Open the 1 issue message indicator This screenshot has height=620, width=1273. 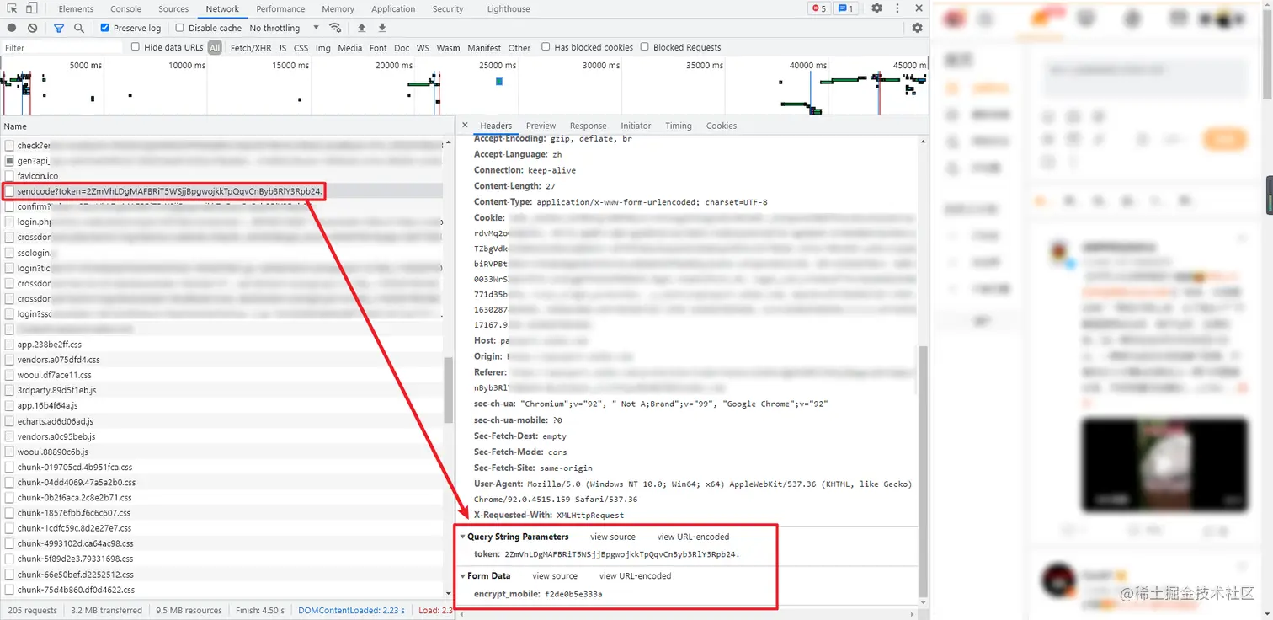[x=846, y=8]
